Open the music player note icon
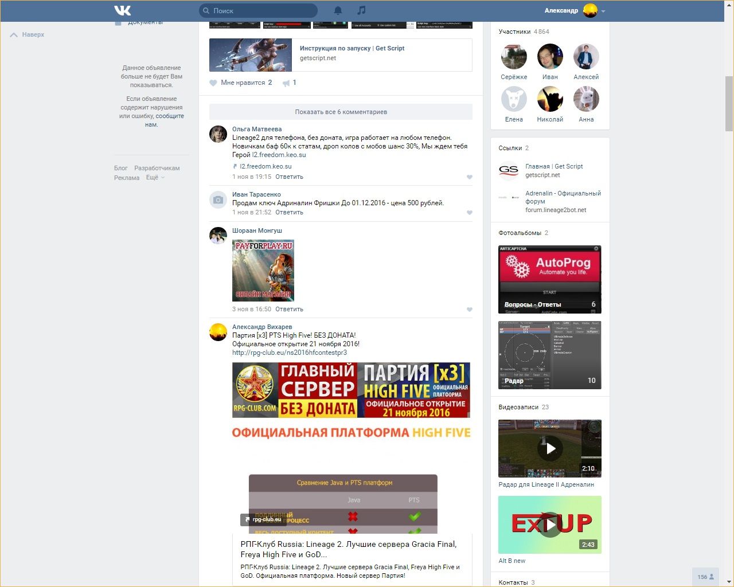The height and width of the screenshot is (587, 734). [x=361, y=10]
